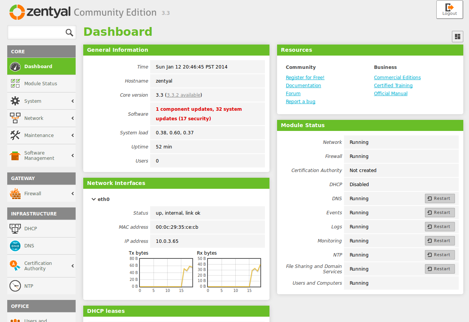This screenshot has height=322, width=469.
Task: Click the Rx bytes graph
Action: pos(234,273)
